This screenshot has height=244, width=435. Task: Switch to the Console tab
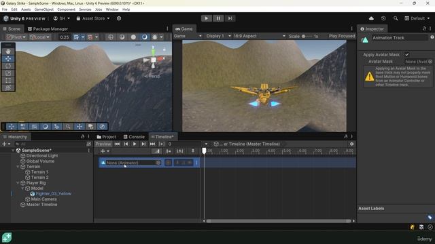point(134,137)
